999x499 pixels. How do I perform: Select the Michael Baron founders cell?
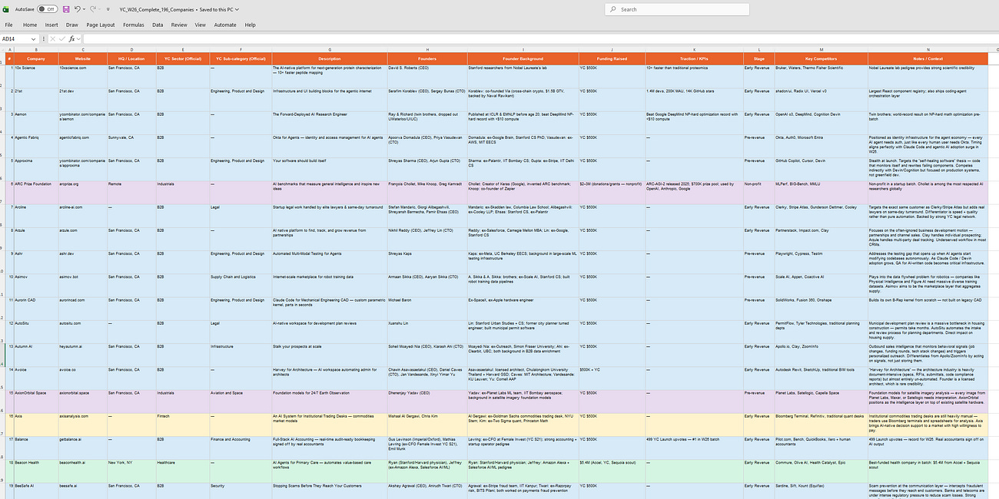coord(426,308)
